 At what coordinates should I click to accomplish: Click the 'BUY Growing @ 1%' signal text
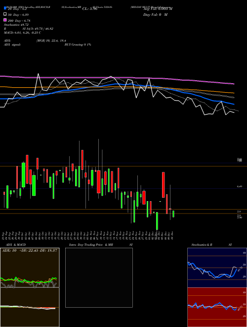pos(78,45)
